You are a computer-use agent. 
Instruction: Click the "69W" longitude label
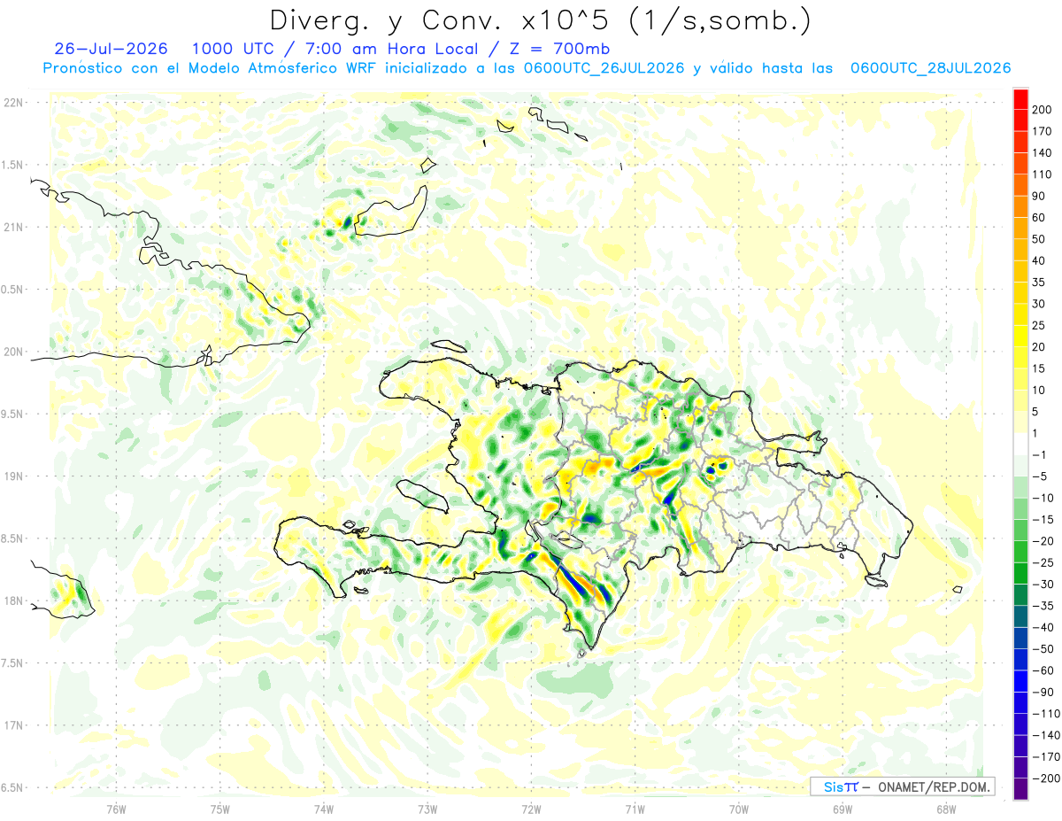click(842, 809)
